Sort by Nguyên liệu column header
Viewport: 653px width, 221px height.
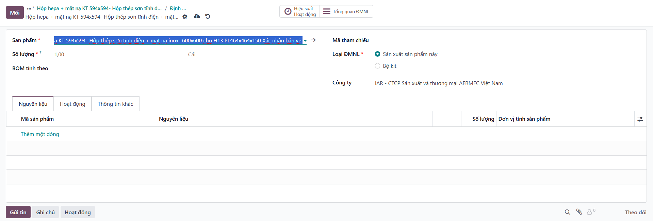tap(226, 119)
